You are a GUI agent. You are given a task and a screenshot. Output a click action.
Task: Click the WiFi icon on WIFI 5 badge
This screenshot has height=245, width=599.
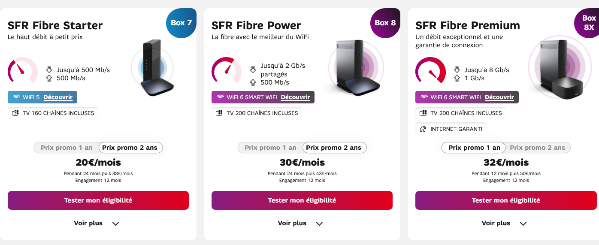pyautogui.click(x=16, y=97)
